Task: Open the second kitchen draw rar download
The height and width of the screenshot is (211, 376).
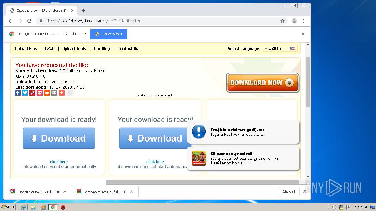Action: [101, 192]
